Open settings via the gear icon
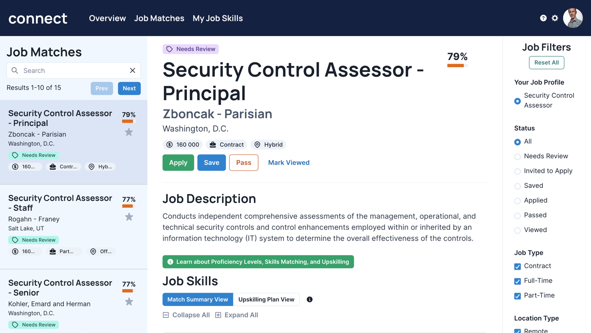 point(555,18)
